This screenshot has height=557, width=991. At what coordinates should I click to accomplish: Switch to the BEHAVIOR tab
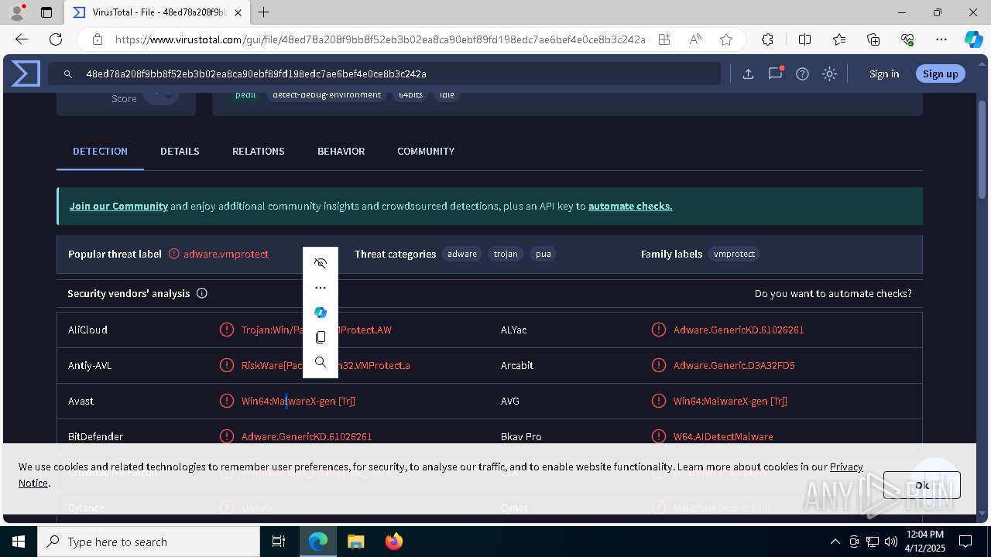341,152
